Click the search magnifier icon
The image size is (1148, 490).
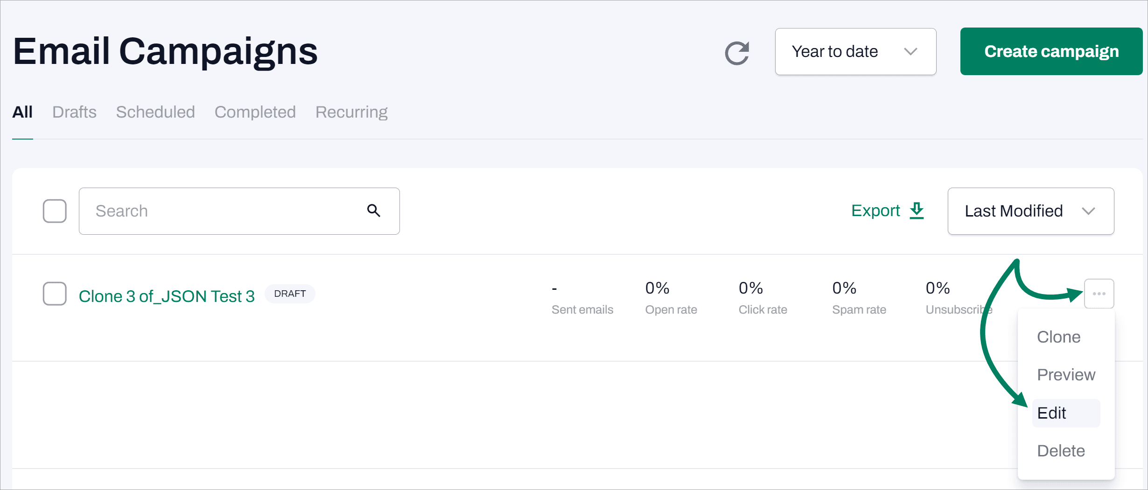point(373,211)
